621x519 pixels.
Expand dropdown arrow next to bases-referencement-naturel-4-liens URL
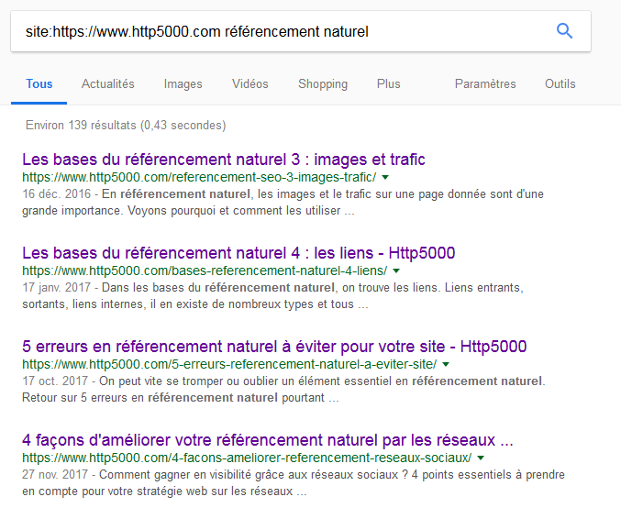tap(396, 271)
